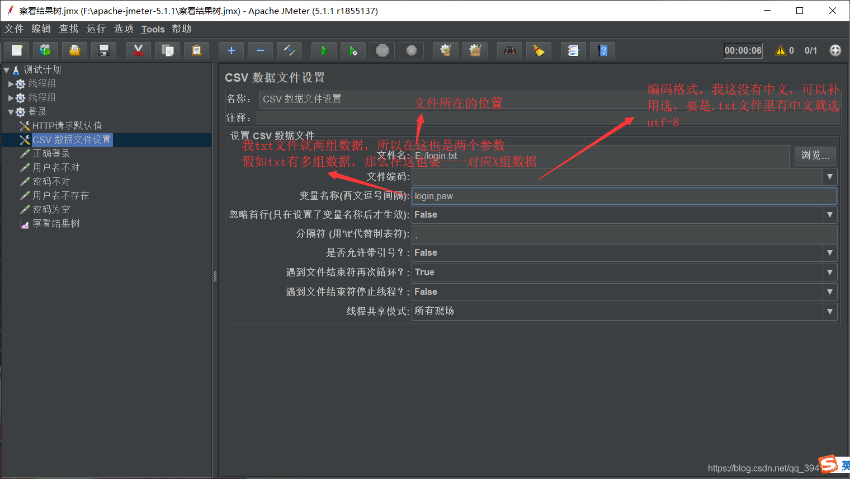
Task: Click the Toggle enable/disable icon
Action: 290,50
